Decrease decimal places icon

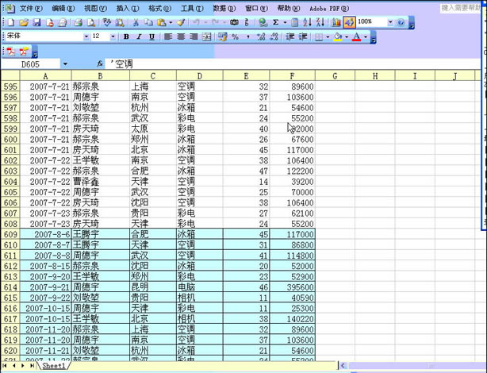pyautogui.click(x=274, y=37)
